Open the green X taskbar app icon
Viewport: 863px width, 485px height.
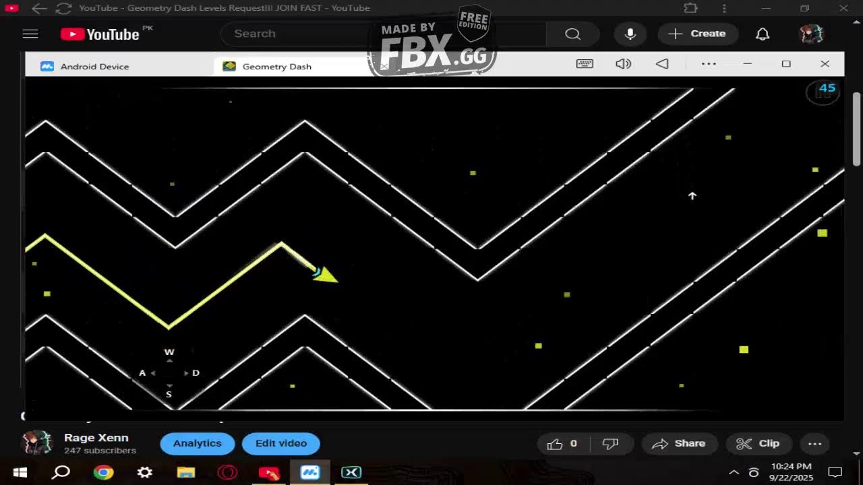(x=351, y=472)
